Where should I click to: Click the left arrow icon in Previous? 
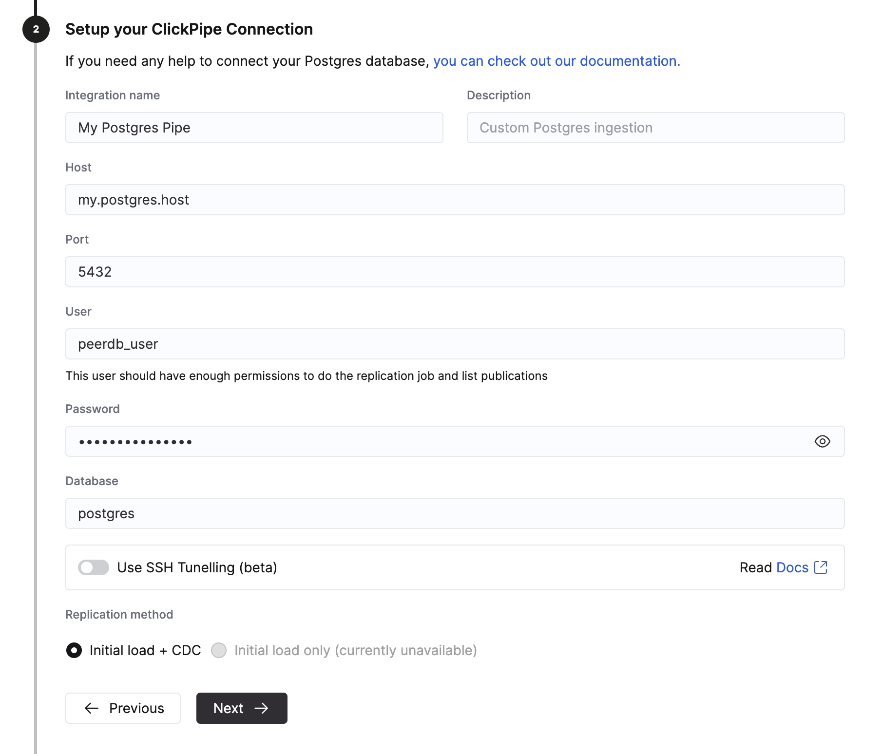click(92, 708)
